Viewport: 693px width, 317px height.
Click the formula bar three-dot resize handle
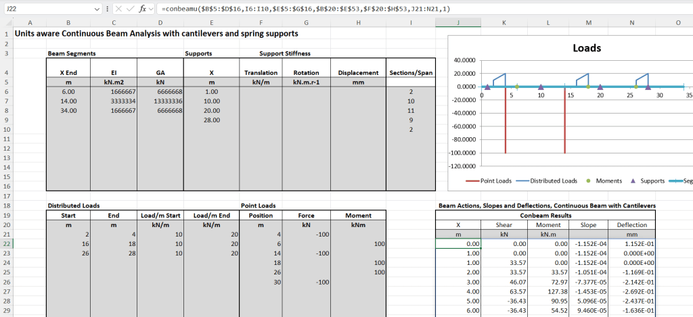click(x=108, y=9)
